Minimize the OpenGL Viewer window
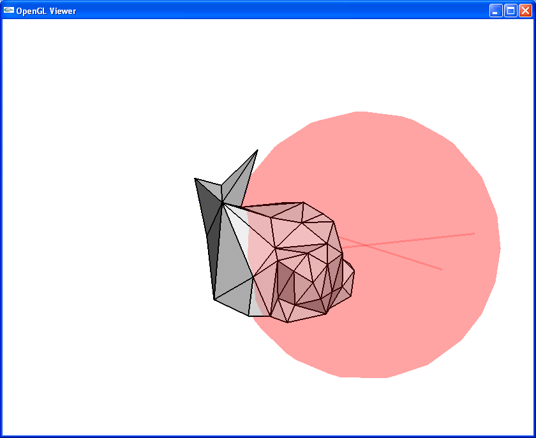536x438 pixels. 496,10
